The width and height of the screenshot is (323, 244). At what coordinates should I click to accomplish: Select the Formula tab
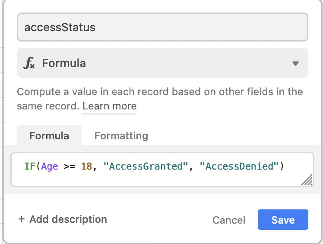tap(49, 136)
